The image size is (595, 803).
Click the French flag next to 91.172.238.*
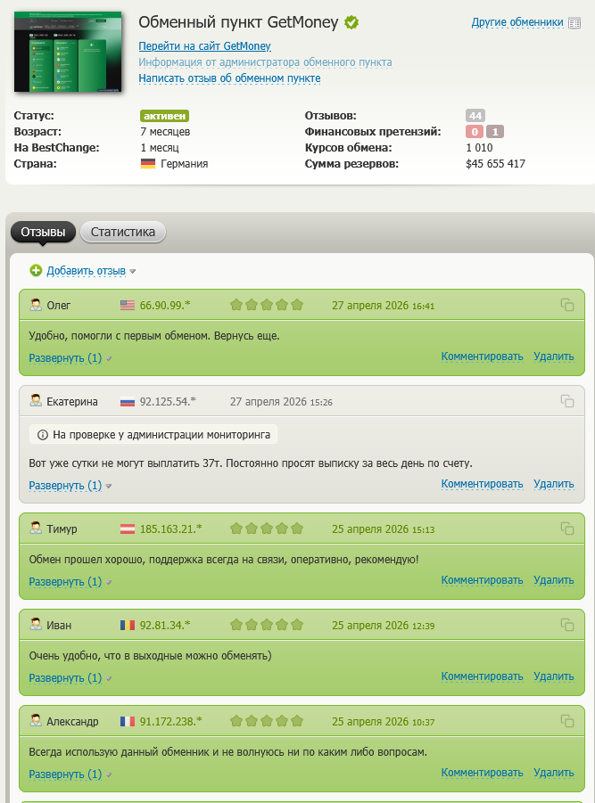[128, 722]
